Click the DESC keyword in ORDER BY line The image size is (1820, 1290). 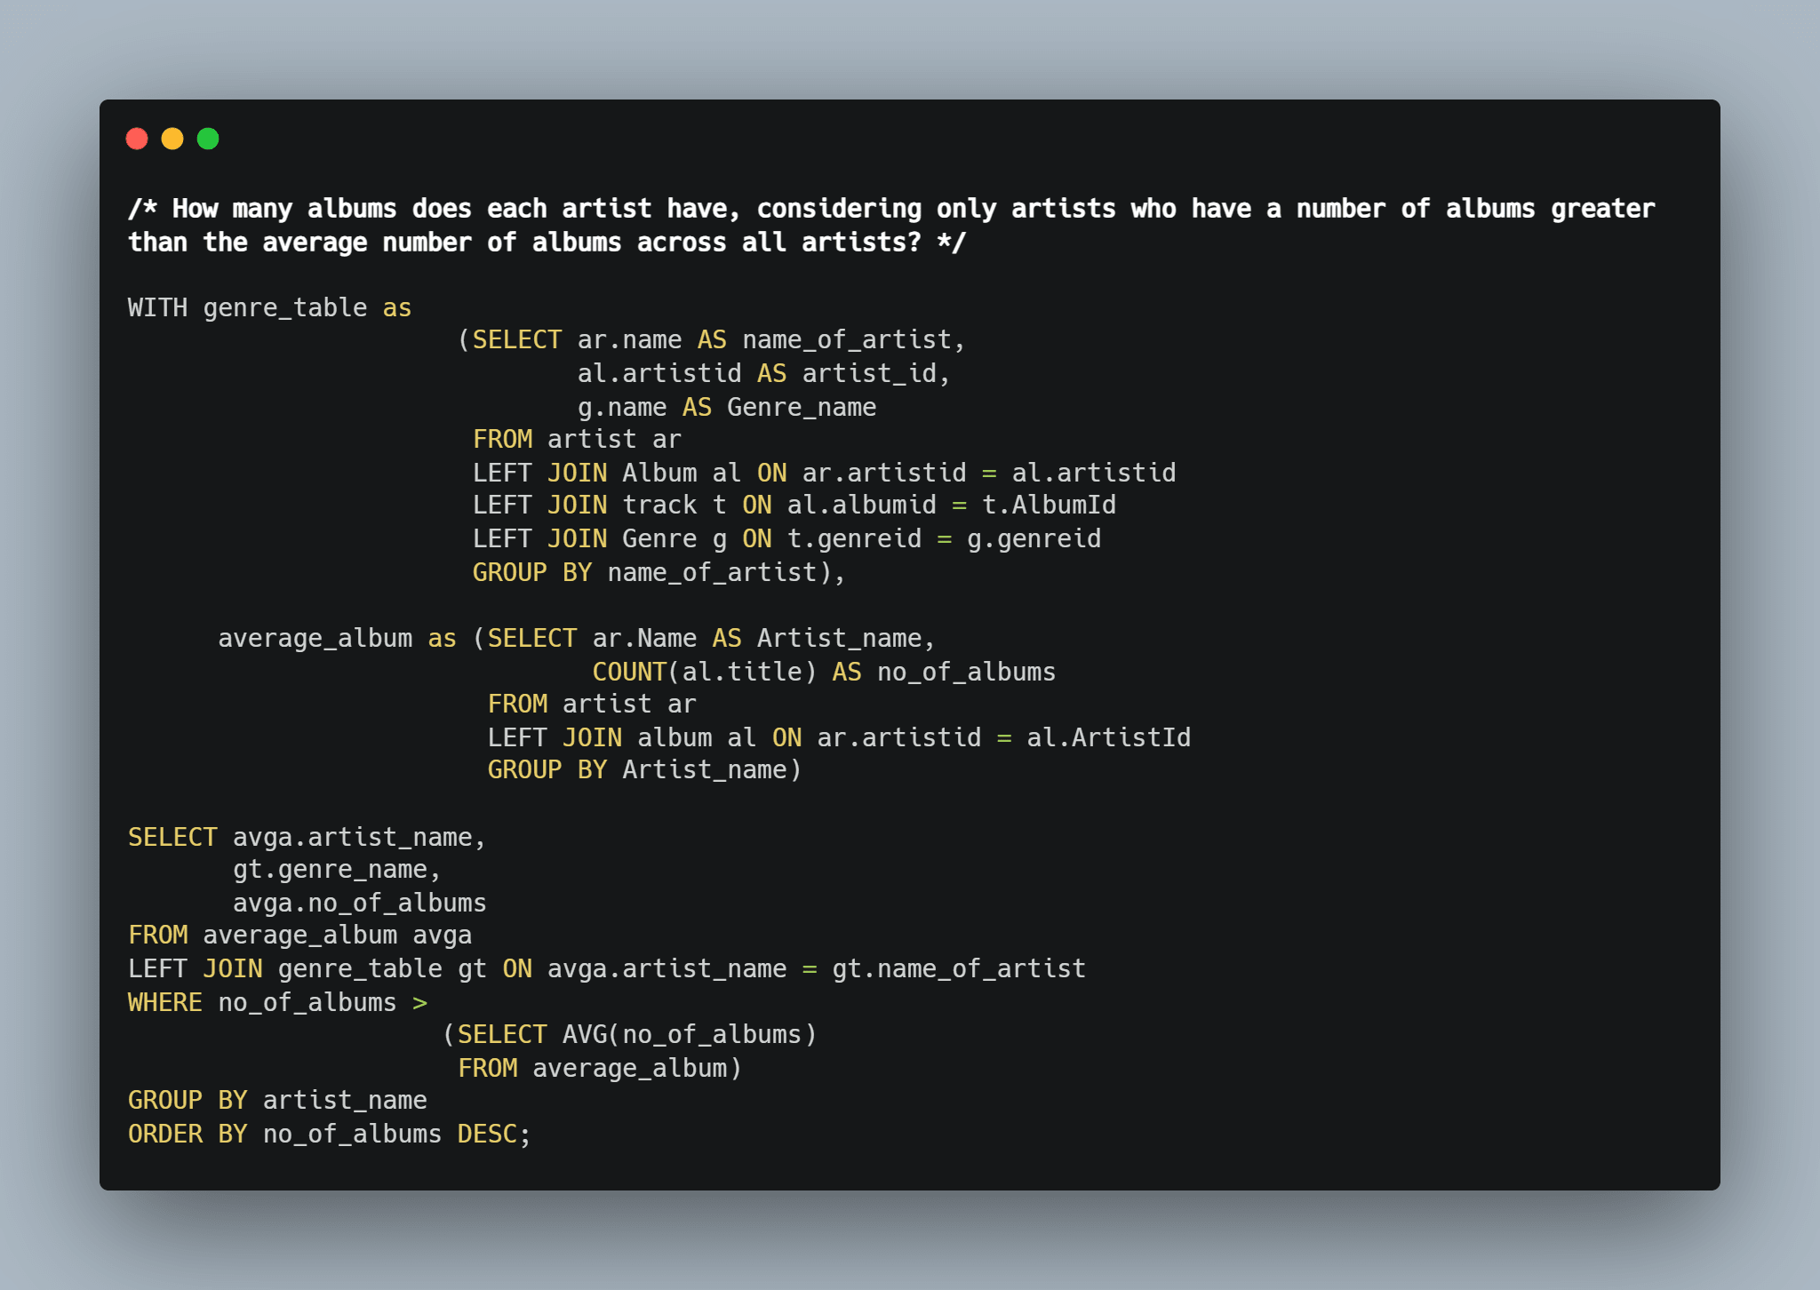[487, 1134]
